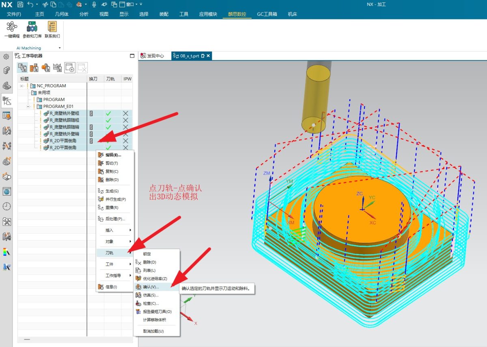This screenshot has height=347, width=487.
Task: Collapse the PROGRAM_E01 tree node
Action: coord(28,106)
